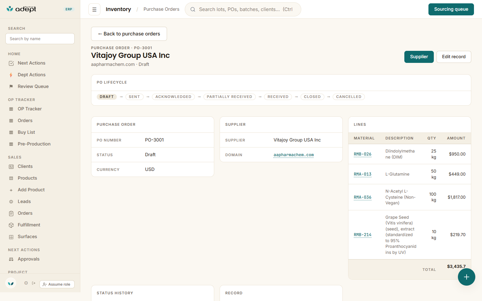Select the PARTIALLY RECEIVED lifecycle chip
The image size is (482, 301).
pos(230,97)
